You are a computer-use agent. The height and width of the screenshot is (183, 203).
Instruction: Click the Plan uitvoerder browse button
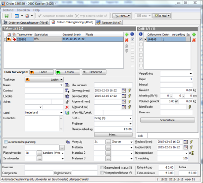(x=39, y=153)
